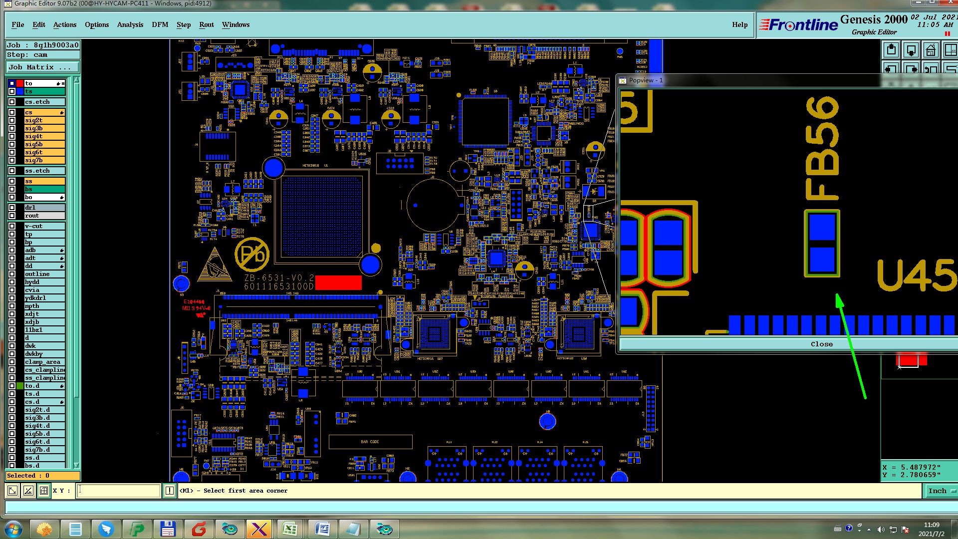Click the pan up icon
The image size is (958, 539).
click(891, 50)
